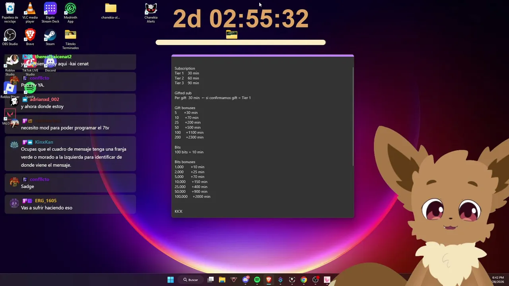Select the Roblox Studio desktop icon
The height and width of the screenshot is (286, 509).
coord(10,66)
